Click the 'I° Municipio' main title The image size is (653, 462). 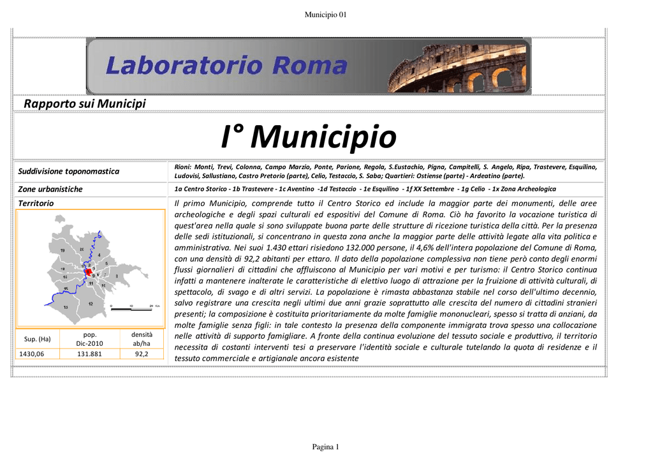309,136
